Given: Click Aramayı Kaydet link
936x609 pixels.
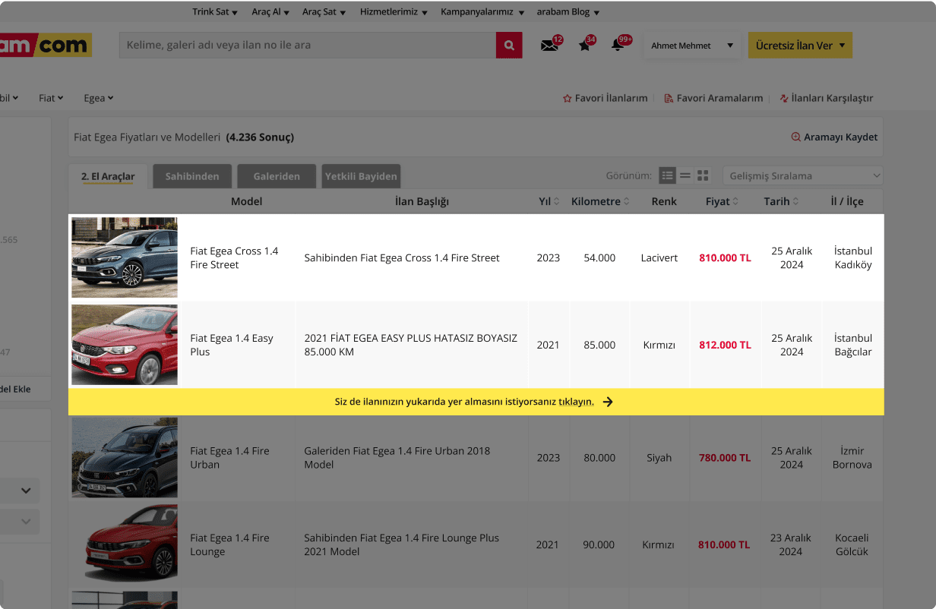Looking at the screenshot, I should (834, 137).
